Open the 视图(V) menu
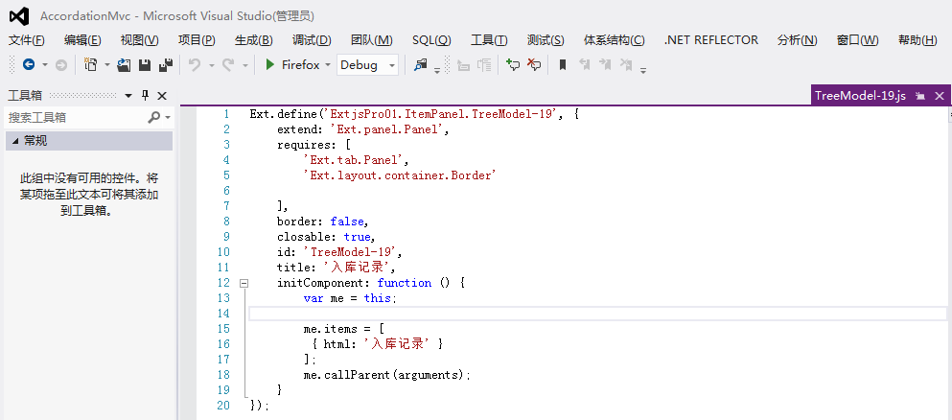 (x=139, y=40)
